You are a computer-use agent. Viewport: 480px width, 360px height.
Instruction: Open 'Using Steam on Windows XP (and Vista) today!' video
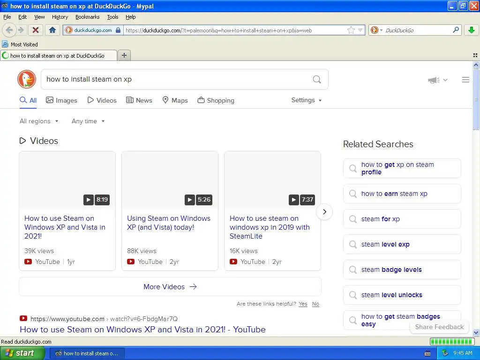click(169, 223)
